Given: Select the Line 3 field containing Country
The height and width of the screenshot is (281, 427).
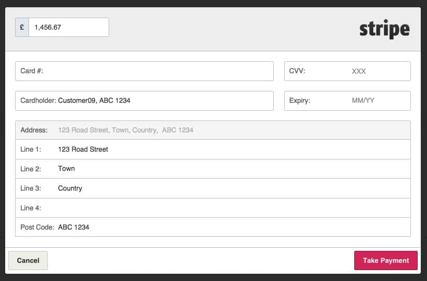Looking at the screenshot, I should (x=229, y=189).
